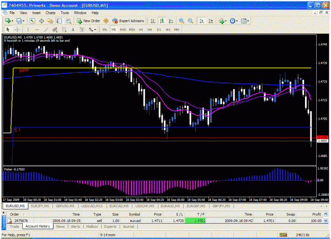Open the Charts menu
The height and width of the screenshot is (239, 331).
(x=50, y=13)
